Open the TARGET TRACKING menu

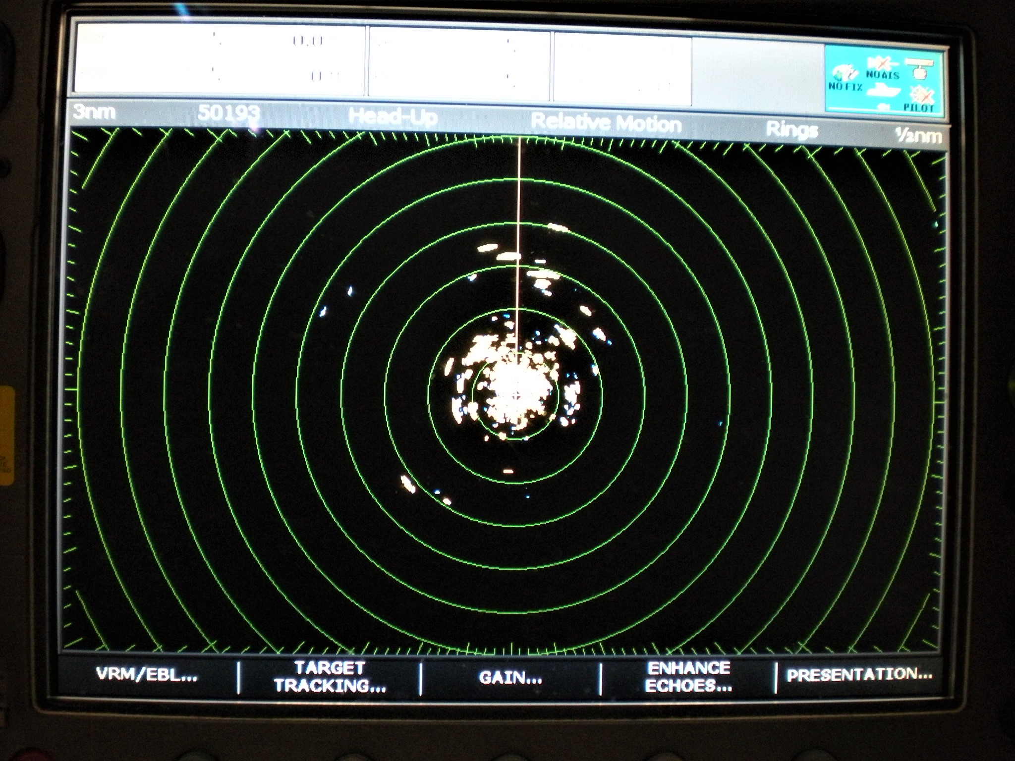330,677
